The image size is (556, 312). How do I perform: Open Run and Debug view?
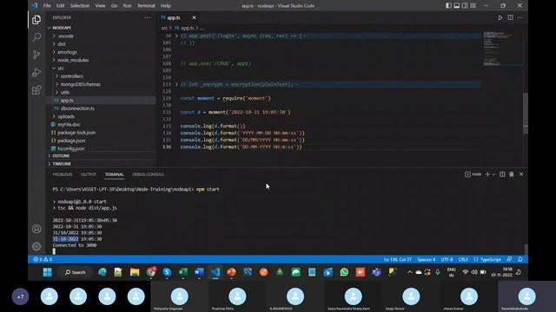36,72
